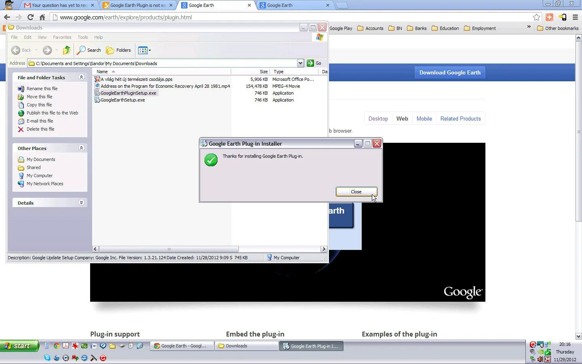
Task: Click the Go button next to address
Action: coord(314,63)
